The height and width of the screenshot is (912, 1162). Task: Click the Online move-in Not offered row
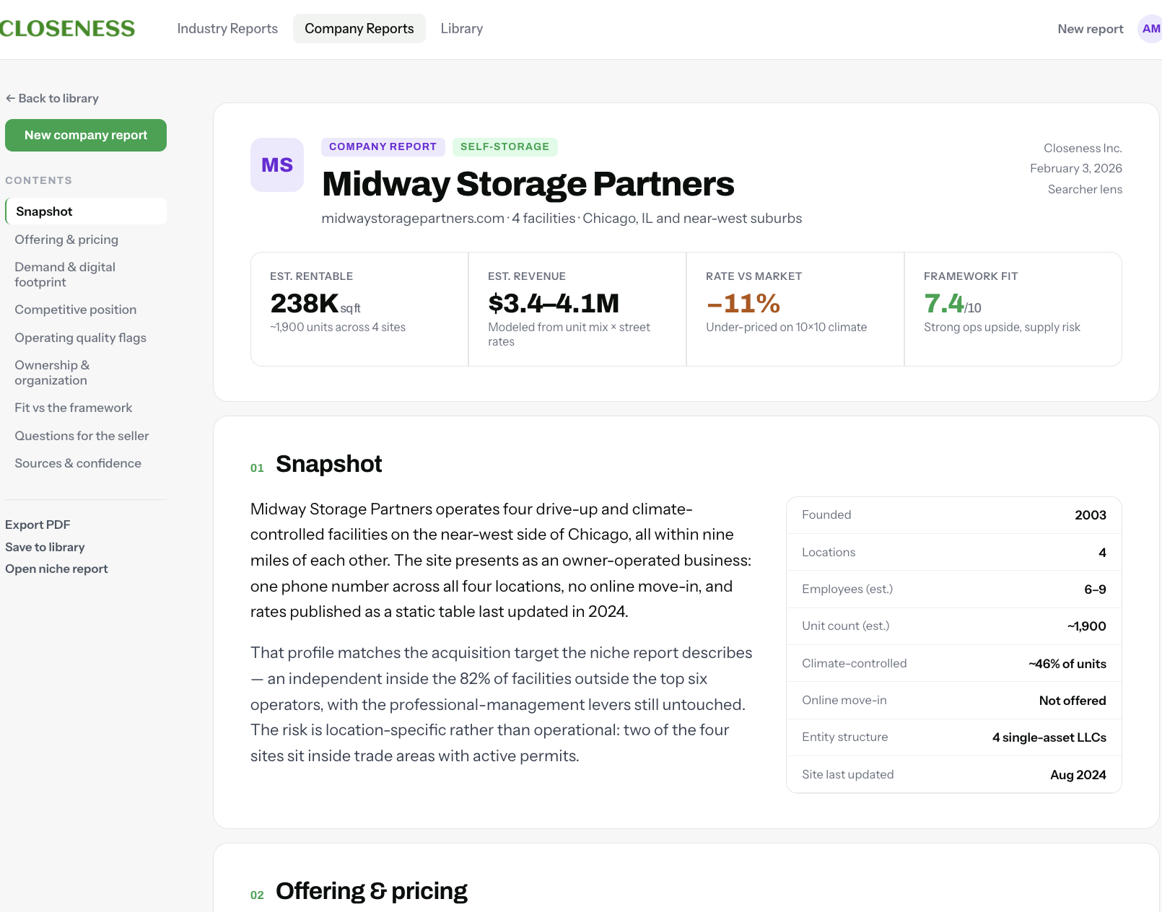(954, 701)
